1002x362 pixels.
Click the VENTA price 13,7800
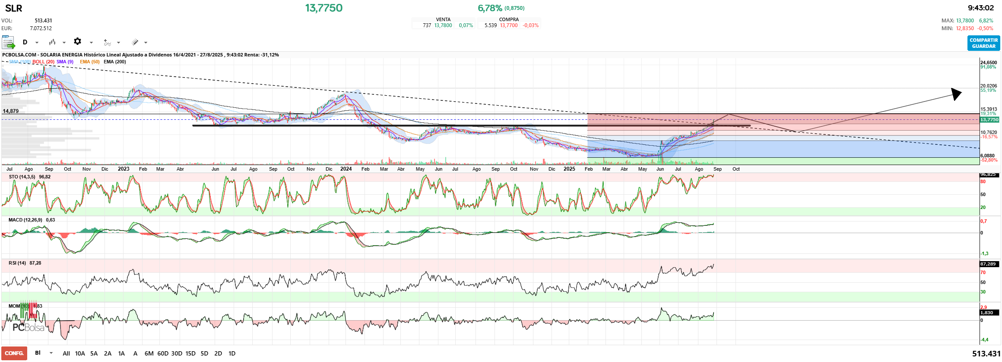point(443,25)
